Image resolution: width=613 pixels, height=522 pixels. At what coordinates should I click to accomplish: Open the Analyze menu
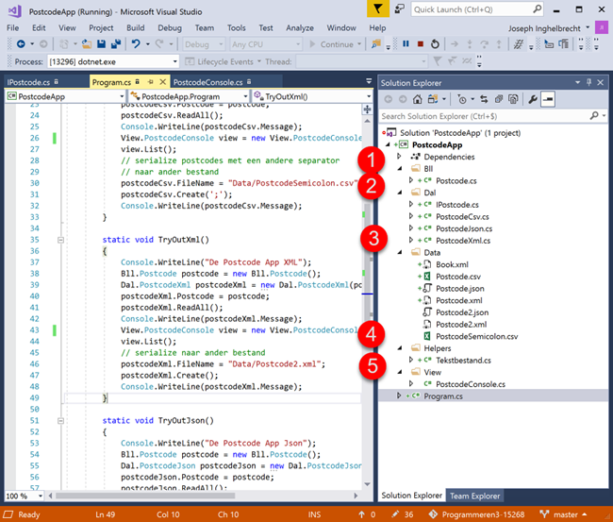(x=300, y=27)
